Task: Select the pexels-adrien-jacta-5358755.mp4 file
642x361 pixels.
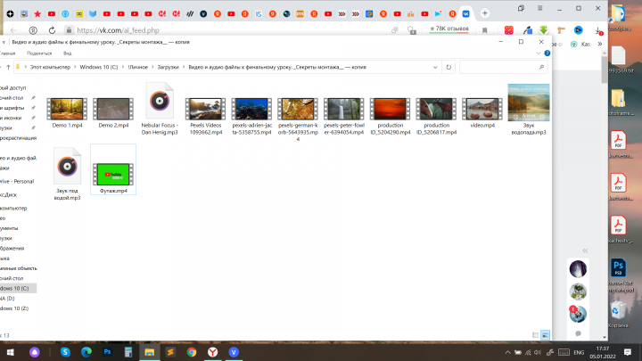Action: (x=251, y=116)
